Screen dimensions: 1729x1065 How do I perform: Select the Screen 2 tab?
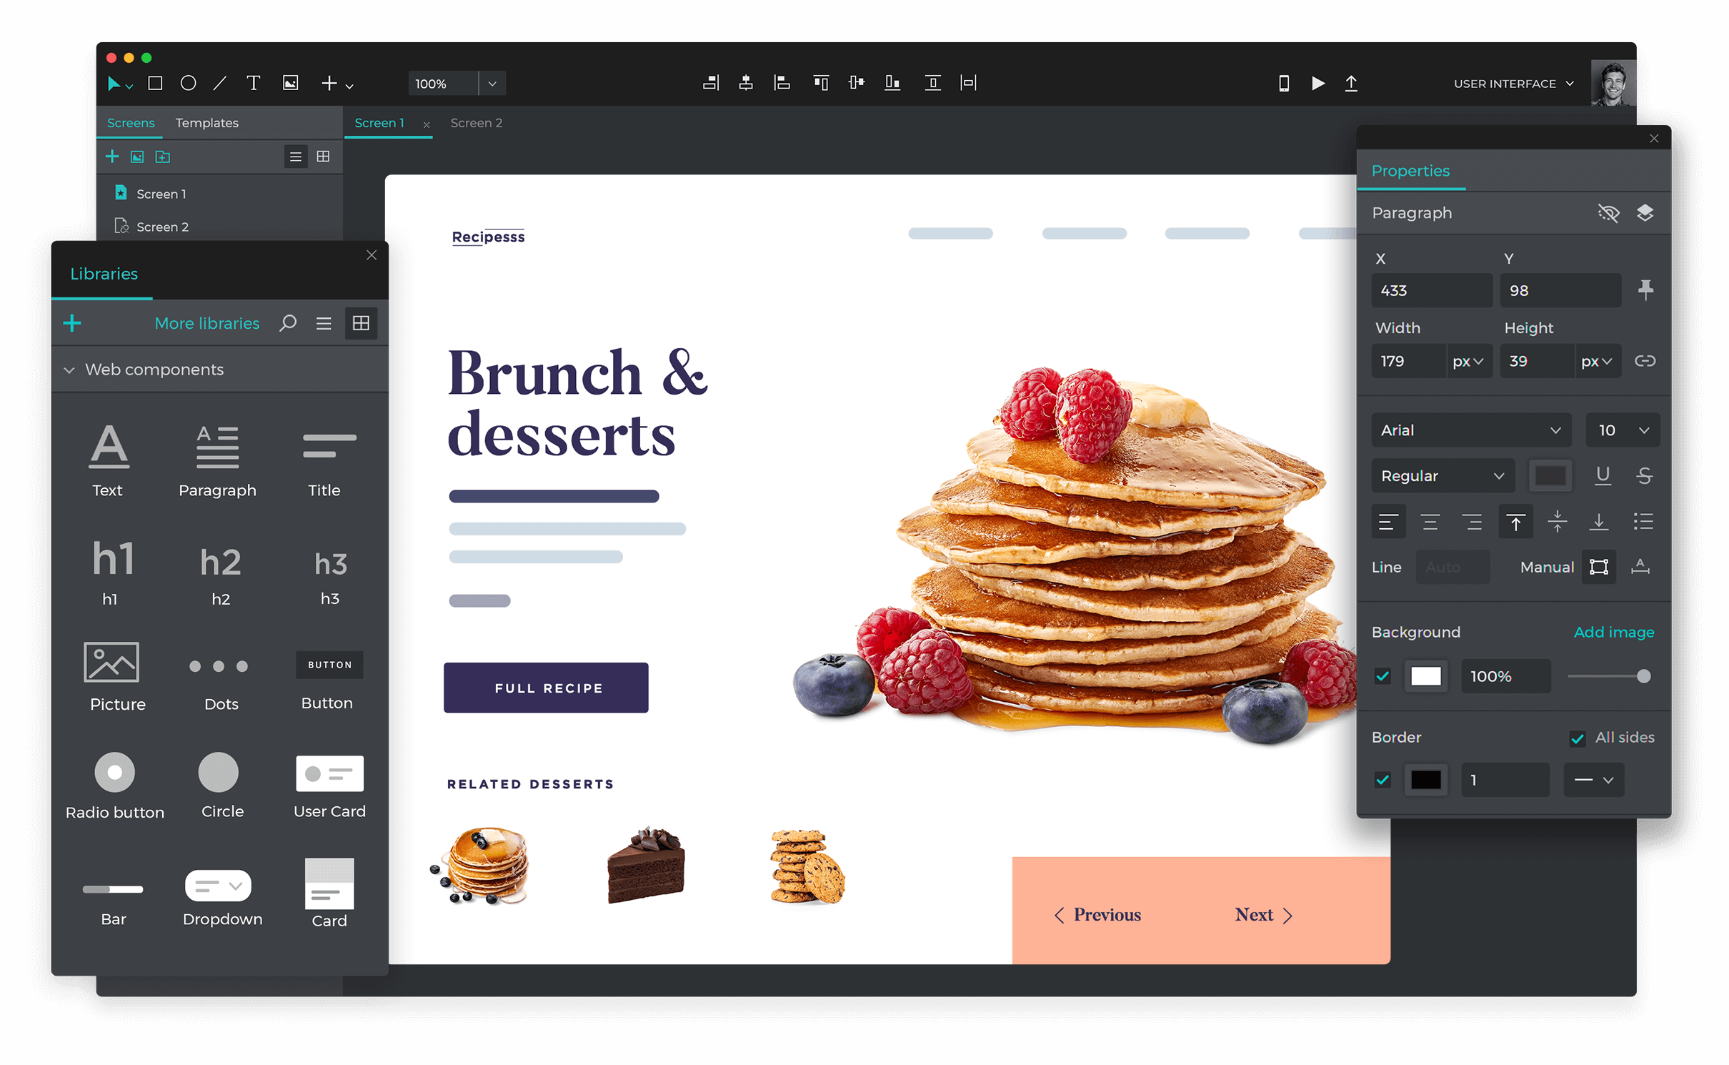point(478,122)
